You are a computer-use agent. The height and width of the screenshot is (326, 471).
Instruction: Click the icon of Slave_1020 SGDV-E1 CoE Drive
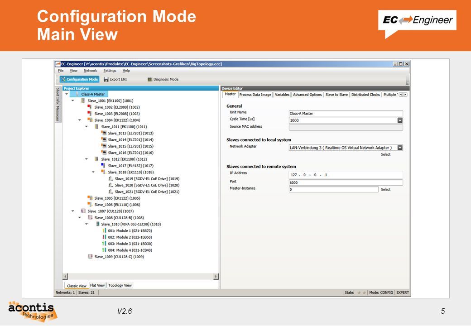point(111,185)
